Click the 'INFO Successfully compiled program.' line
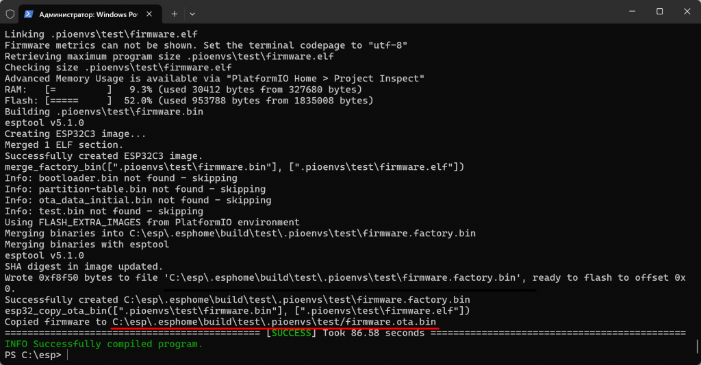The height and width of the screenshot is (365, 701). pos(103,344)
